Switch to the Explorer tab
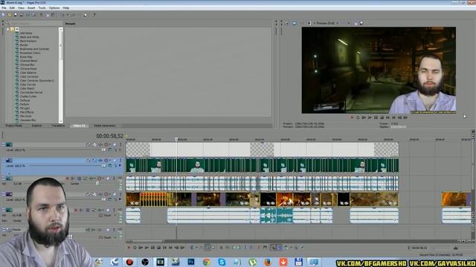 36,125
